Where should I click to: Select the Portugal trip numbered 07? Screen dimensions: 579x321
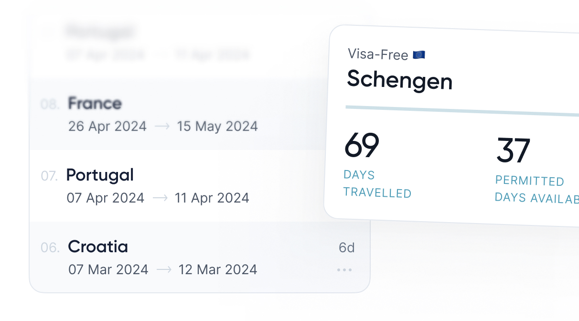[100, 175]
